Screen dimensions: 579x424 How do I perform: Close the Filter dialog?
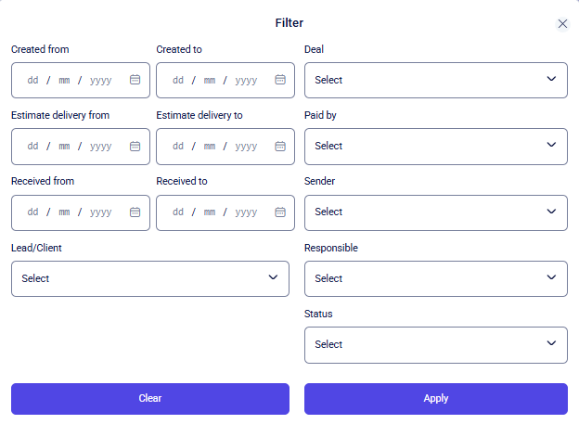562,24
